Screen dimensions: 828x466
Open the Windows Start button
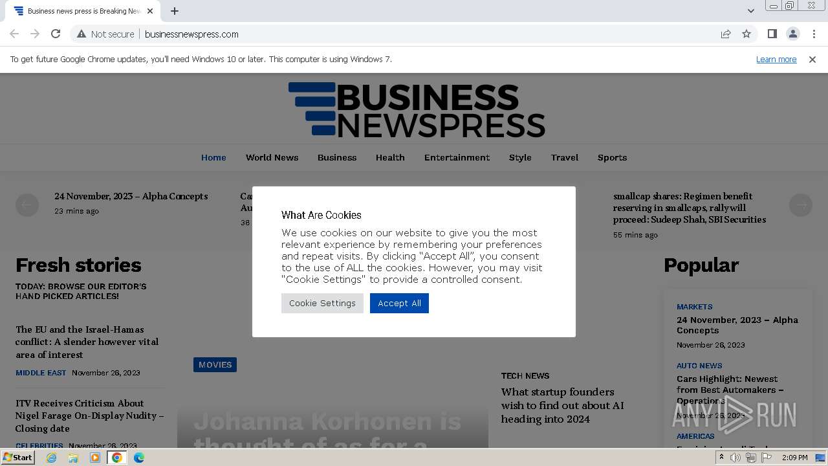pyautogui.click(x=17, y=457)
